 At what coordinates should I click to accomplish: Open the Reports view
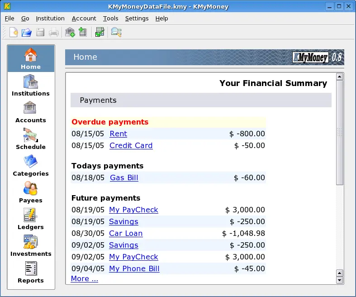click(31, 273)
